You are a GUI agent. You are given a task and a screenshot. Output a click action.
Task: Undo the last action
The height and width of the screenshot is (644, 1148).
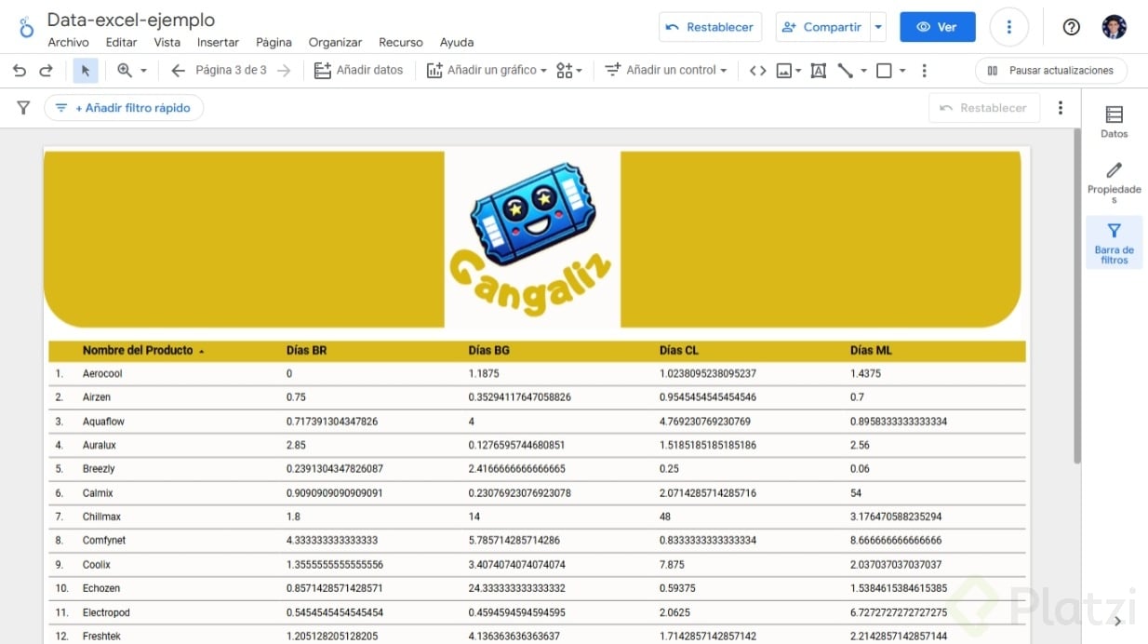(x=20, y=71)
